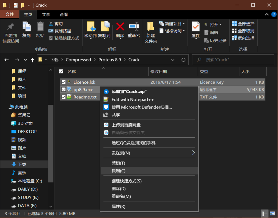Toggle properties checkmark icon in title bar
This screenshot has width=278, height=218.
[x=16, y=5]
